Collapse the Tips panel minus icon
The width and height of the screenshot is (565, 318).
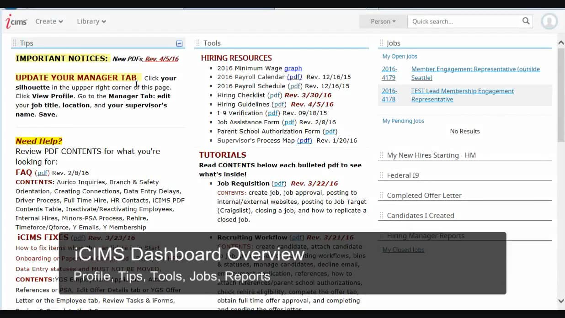[179, 43]
